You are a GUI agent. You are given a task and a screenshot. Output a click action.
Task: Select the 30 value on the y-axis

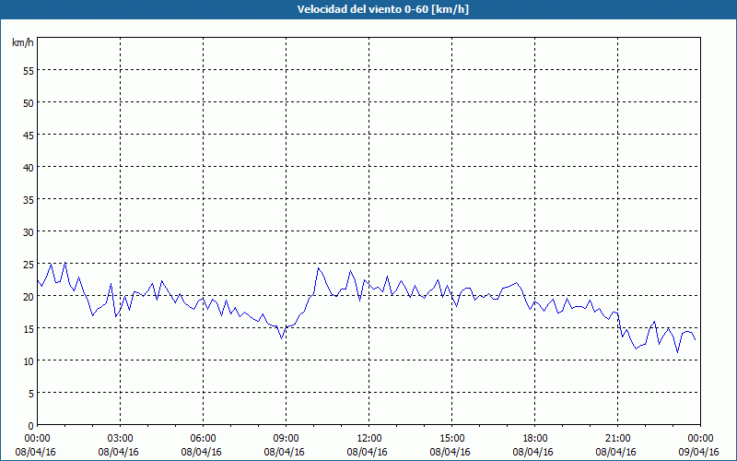tap(29, 232)
